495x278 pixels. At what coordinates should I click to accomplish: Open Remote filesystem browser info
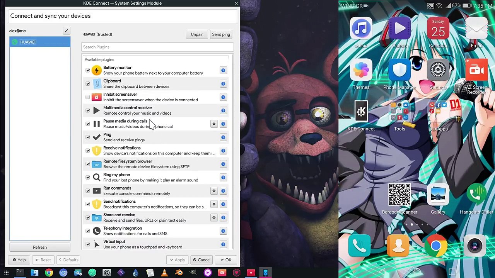tap(223, 164)
